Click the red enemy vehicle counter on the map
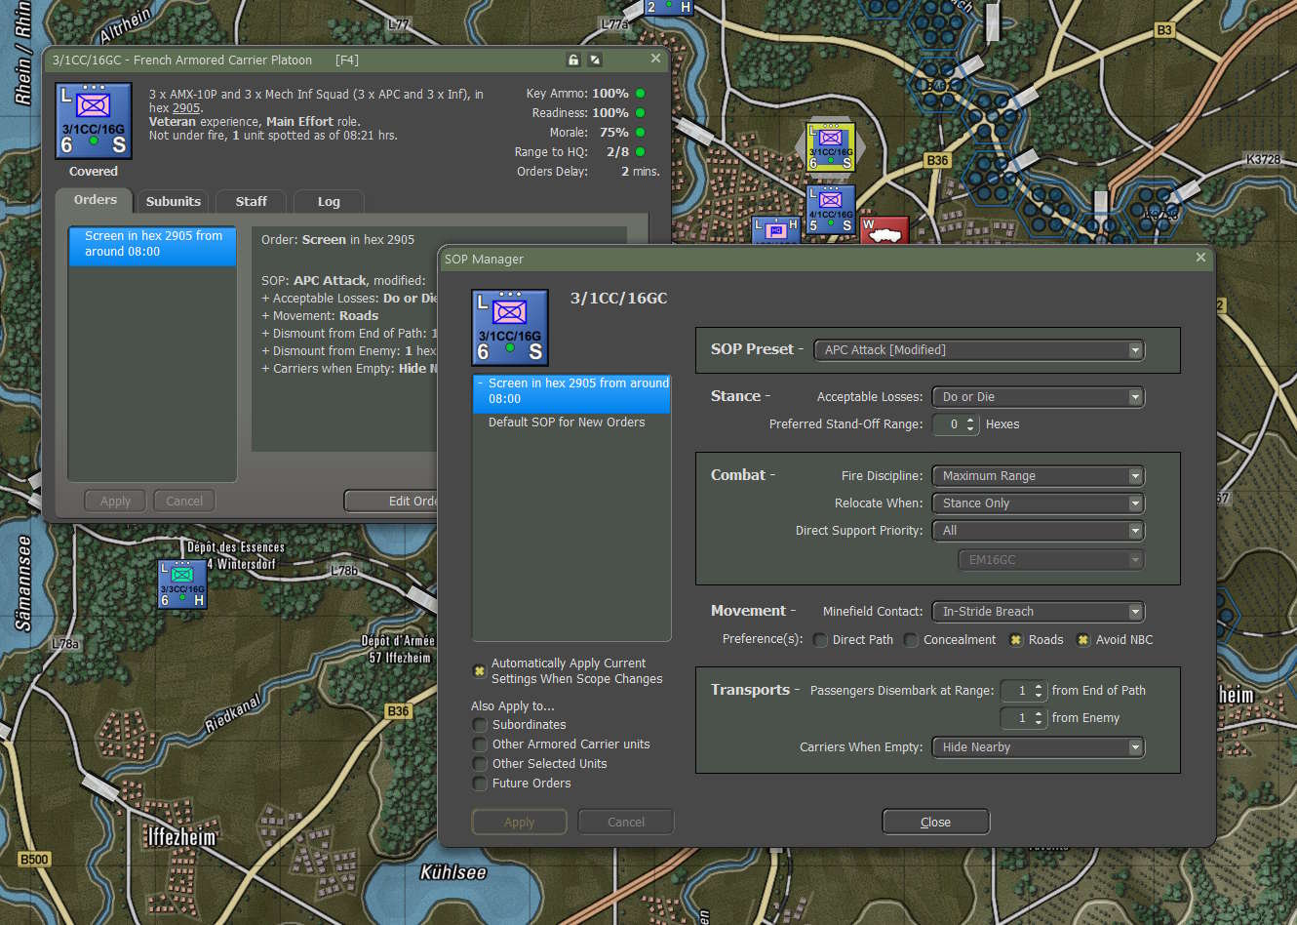 point(884,231)
